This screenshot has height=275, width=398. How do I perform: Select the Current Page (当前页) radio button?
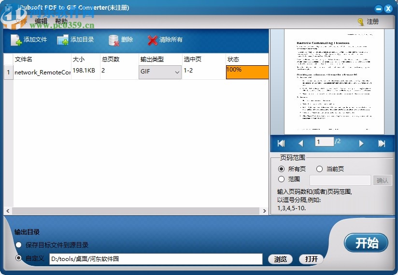coord(319,169)
